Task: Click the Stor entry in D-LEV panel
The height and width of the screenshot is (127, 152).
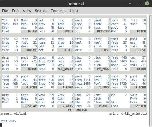Action: point(5,28)
